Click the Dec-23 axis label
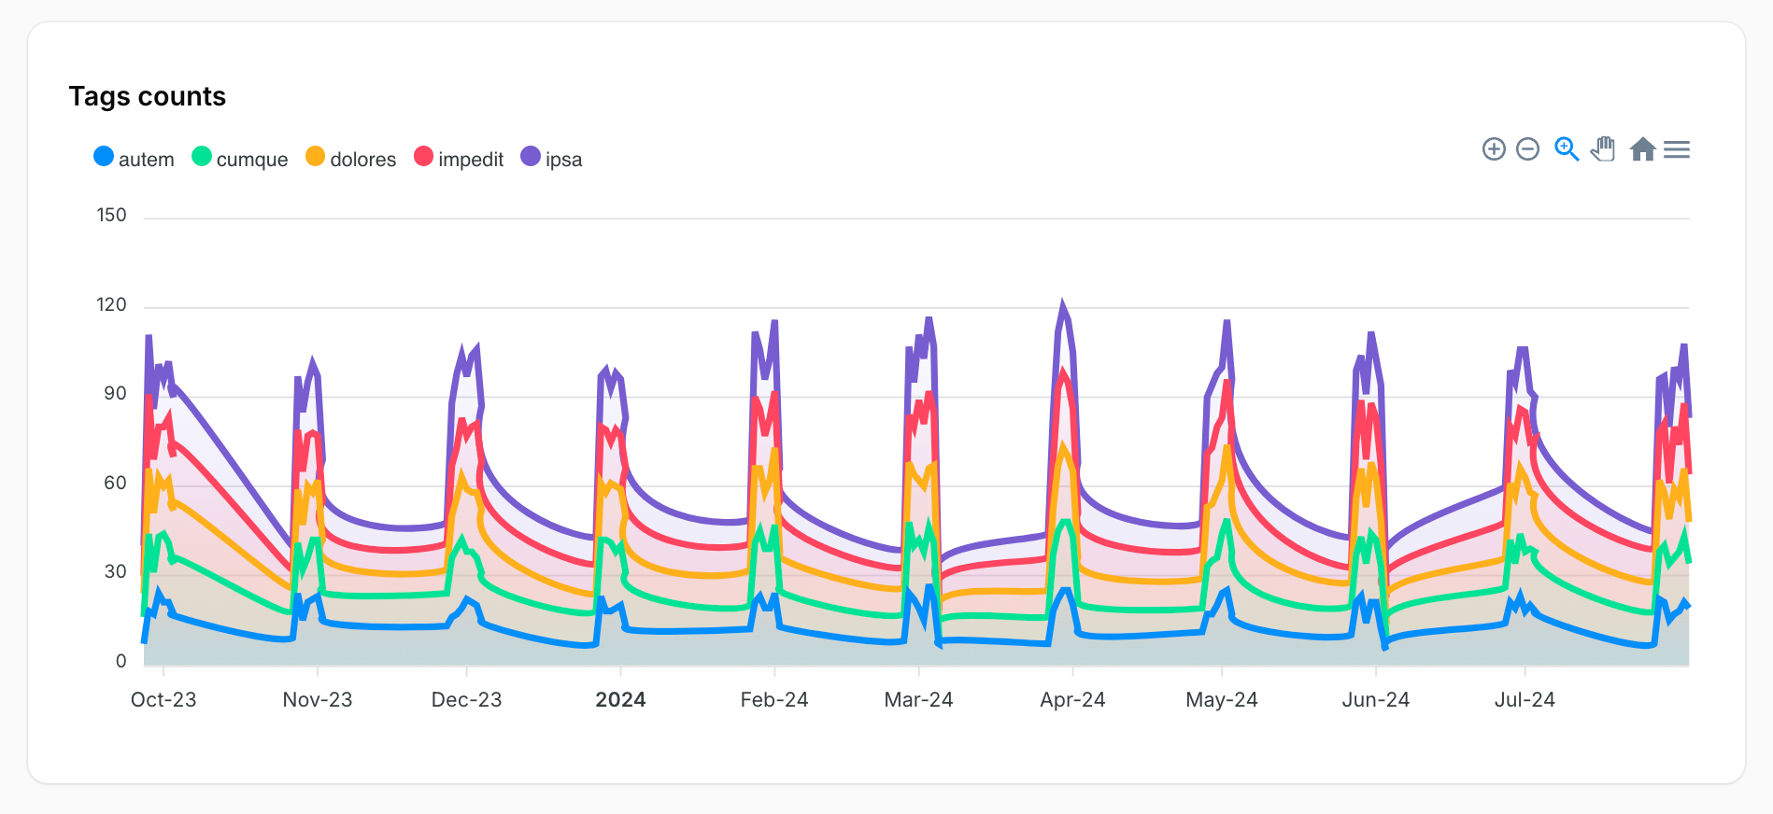The width and height of the screenshot is (1773, 814). [466, 700]
